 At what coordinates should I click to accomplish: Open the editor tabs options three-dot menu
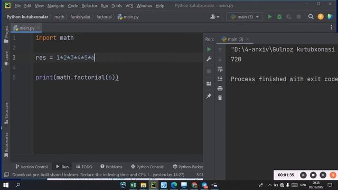coord(331,27)
